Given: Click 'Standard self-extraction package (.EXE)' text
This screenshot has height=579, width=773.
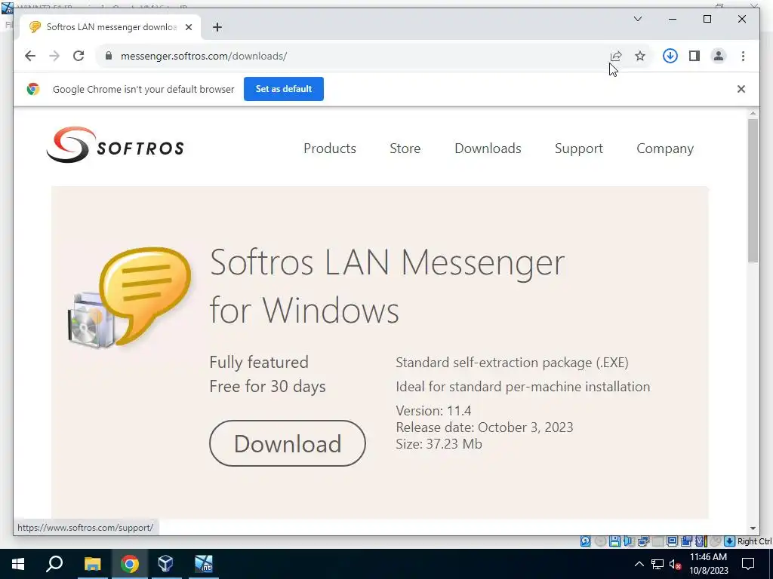Looking at the screenshot, I should [x=513, y=363].
